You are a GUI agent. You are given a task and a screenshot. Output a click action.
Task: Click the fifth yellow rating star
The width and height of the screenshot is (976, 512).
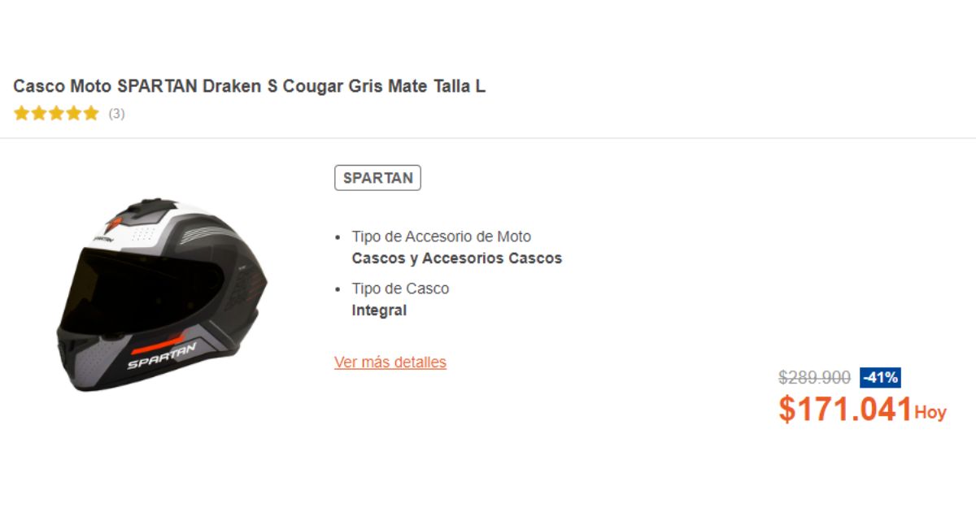pyautogui.click(x=90, y=114)
